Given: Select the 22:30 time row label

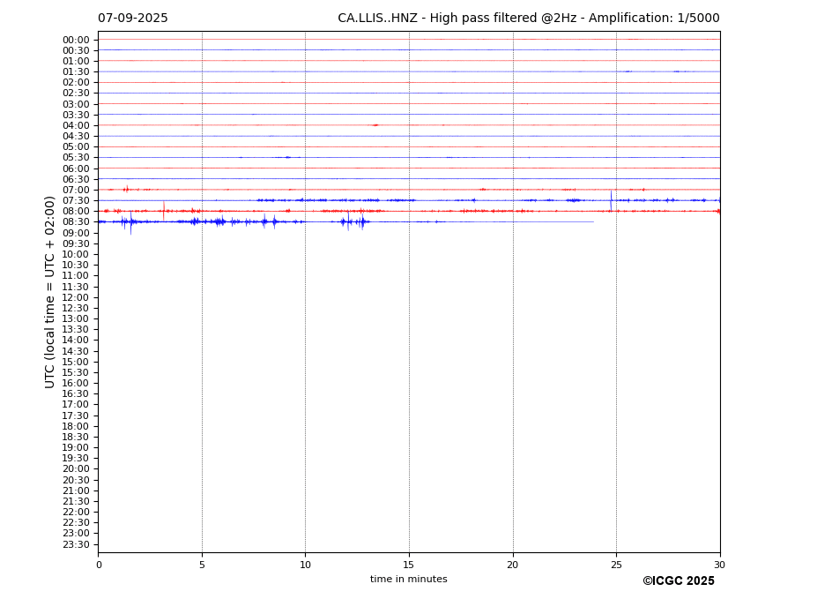Looking at the screenshot, I should click(76, 523).
